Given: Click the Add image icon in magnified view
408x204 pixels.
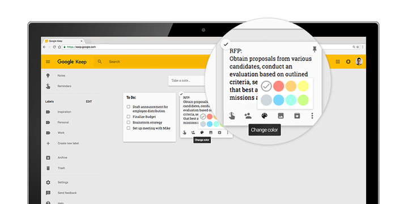Looking at the screenshot, I should [x=280, y=116].
